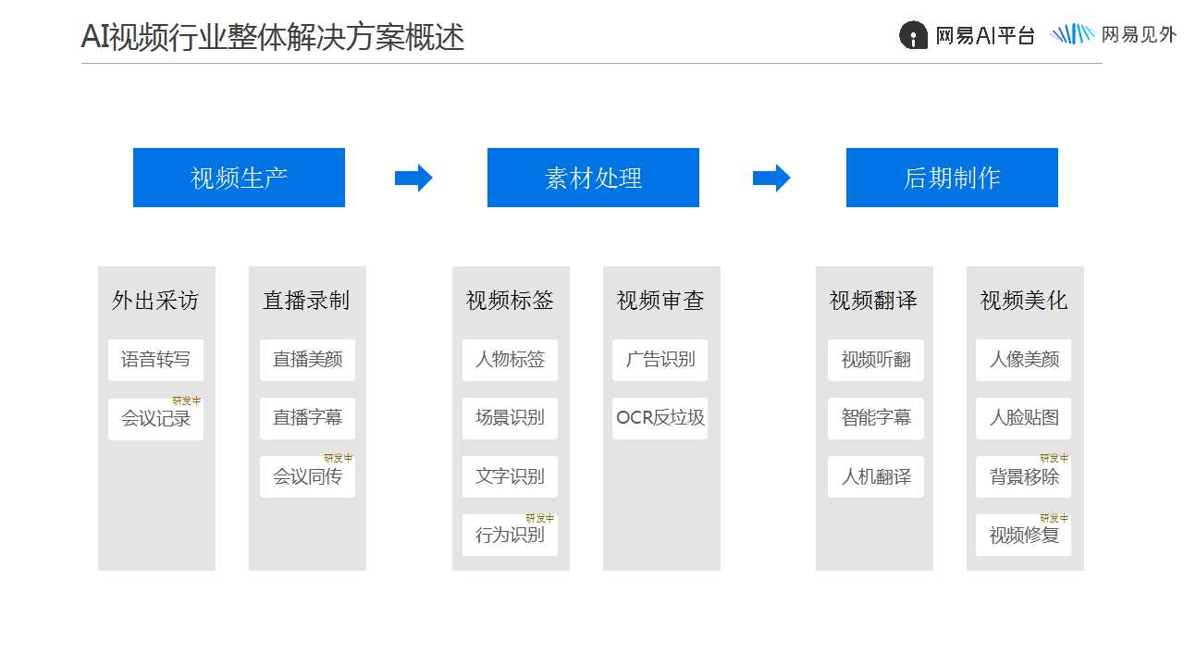1184x666 pixels.
Task: Open the 直播美颜 item
Action: (307, 360)
